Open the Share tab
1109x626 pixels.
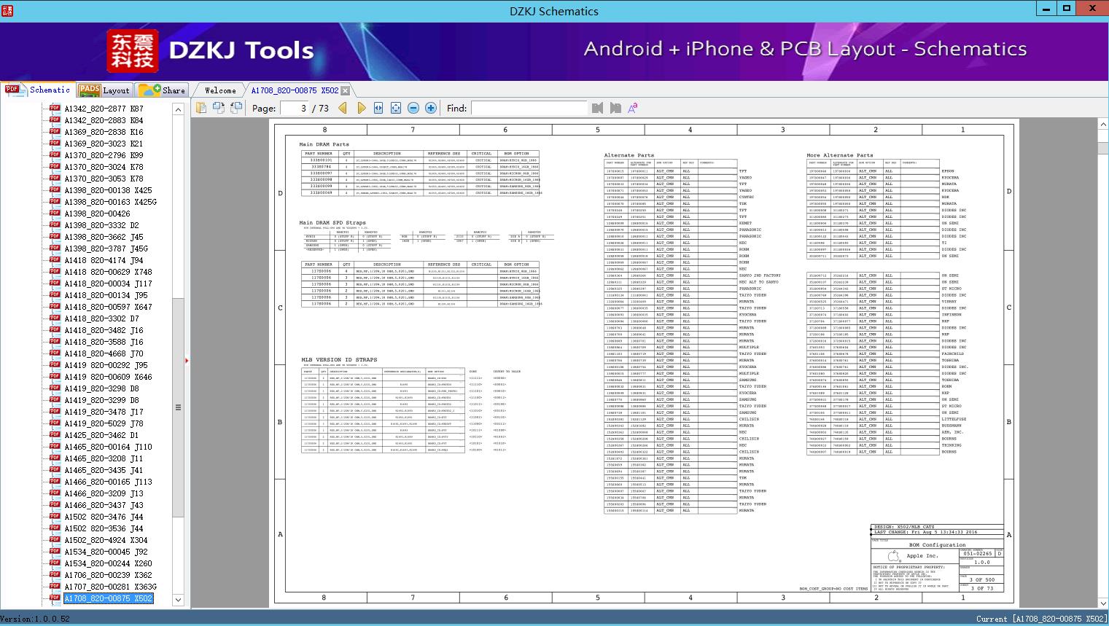click(x=162, y=90)
